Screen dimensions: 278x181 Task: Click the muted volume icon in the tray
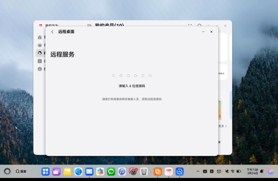click(227, 171)
